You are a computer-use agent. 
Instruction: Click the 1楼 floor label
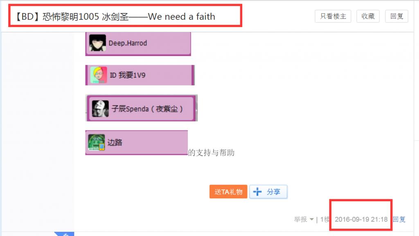coord(325,220)
